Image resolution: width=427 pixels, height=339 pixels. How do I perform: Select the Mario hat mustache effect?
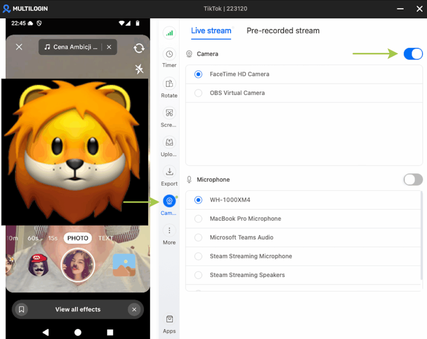38,265
